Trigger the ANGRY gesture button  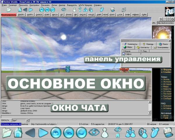(x=21, y=15)
